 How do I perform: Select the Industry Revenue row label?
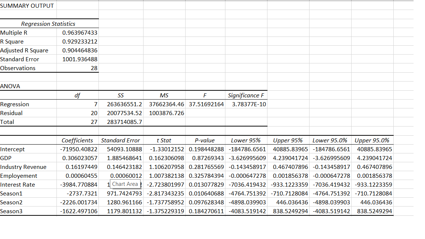click(28, 167)
